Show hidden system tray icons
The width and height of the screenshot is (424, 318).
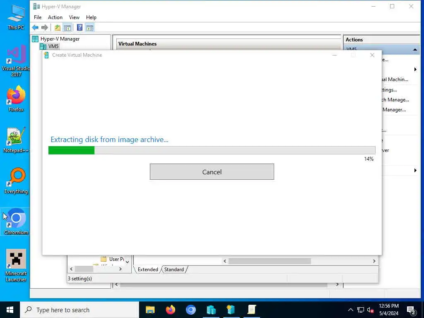[350, 310]
